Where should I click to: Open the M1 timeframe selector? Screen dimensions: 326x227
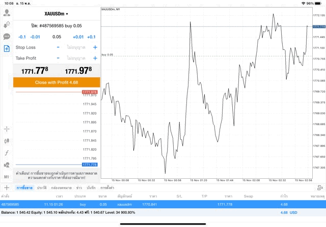pos(7,177)
